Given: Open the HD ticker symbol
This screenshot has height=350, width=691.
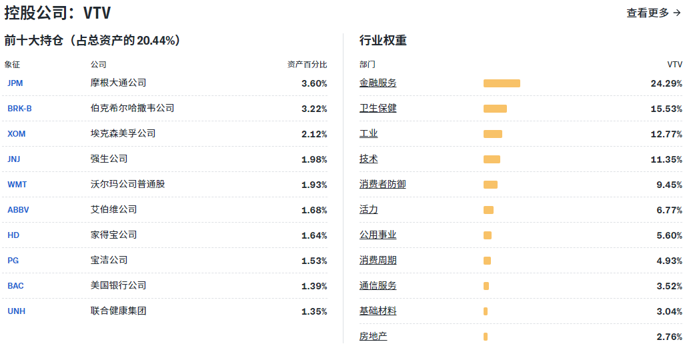Looking at the screenshot, I should [x=13, y=235].
